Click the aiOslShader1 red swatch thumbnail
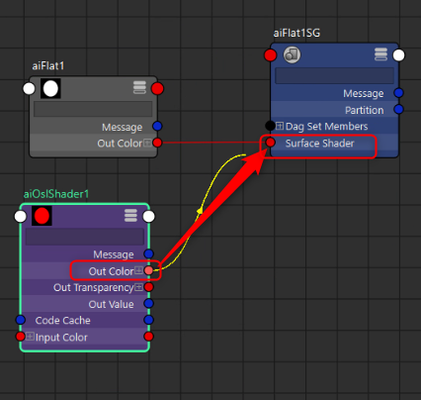This screenshot has height=400, width=421. (x=42, y=216)
